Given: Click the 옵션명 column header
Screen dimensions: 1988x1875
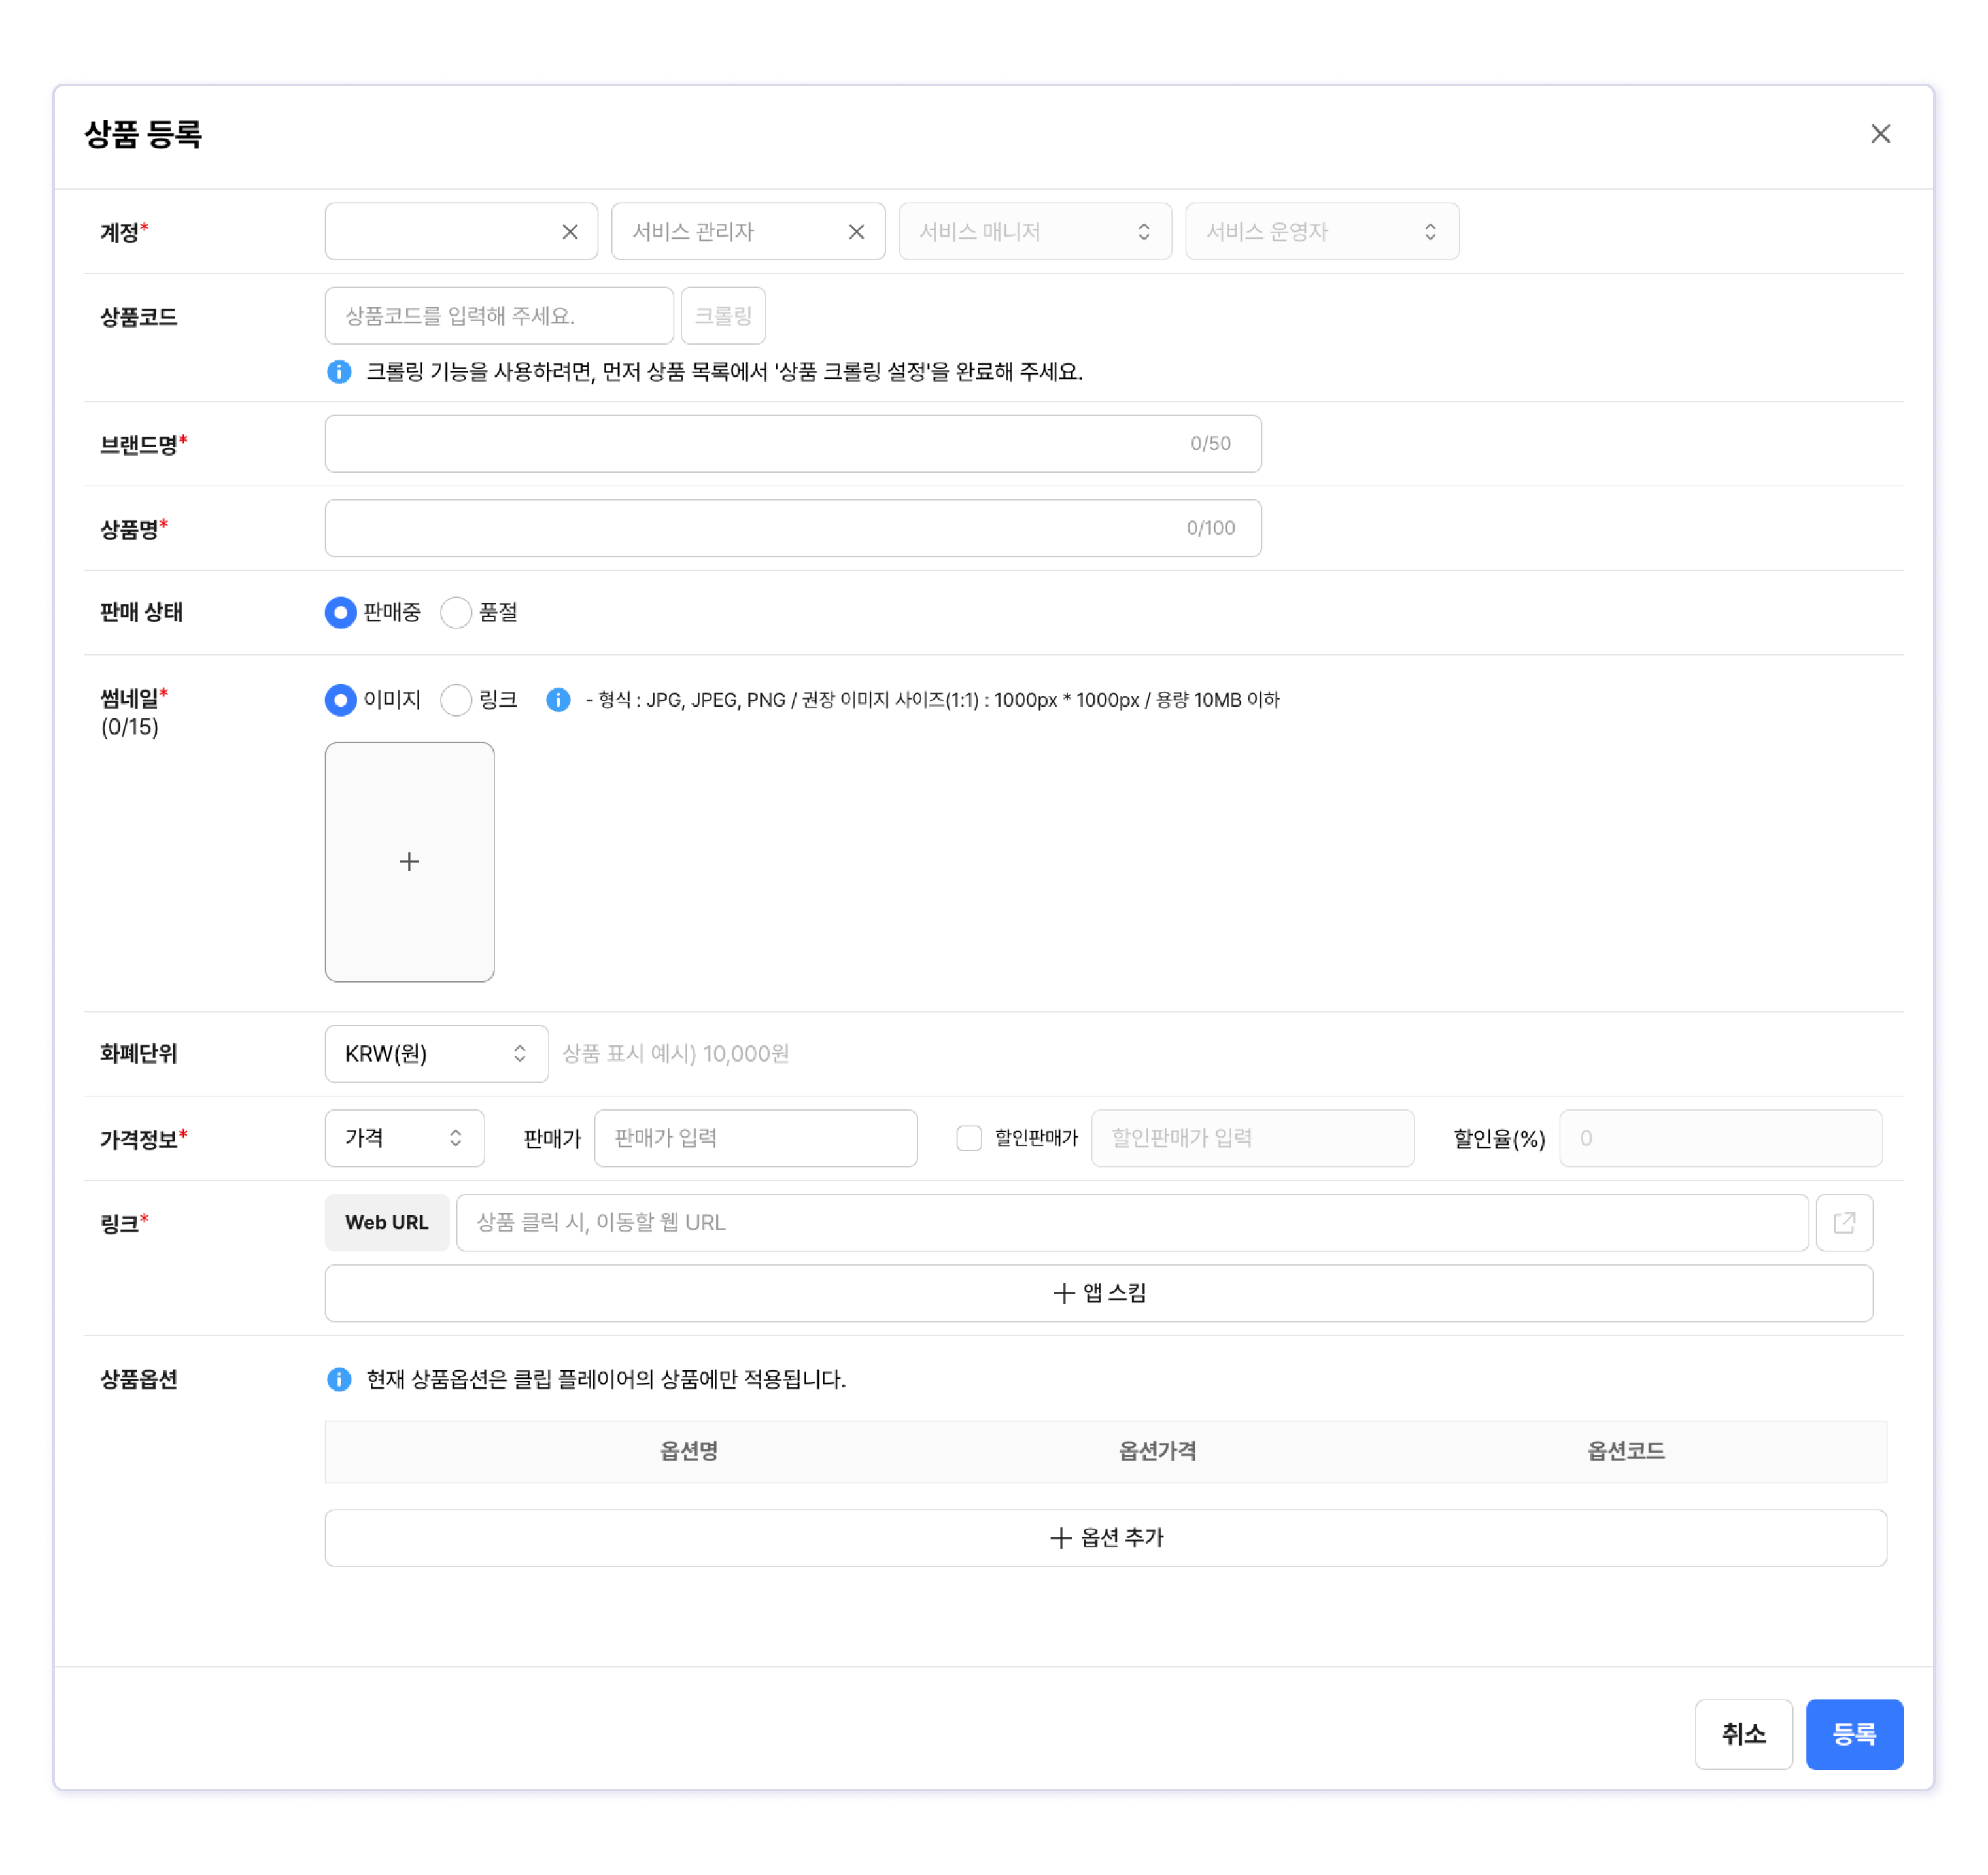Looking at the screenshot, I should pyautogui.click(x=689, y=1451).
